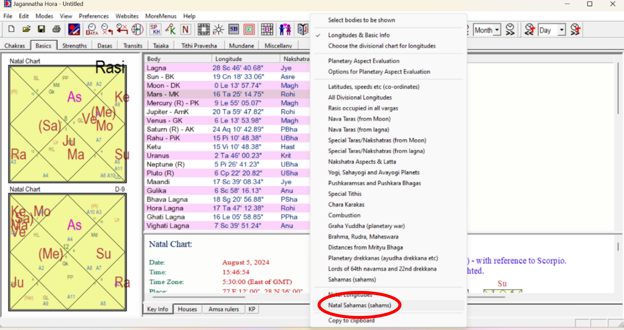Click the red concentric square K icon
Screen dimensions: 624x330
(x=249, y=29)
